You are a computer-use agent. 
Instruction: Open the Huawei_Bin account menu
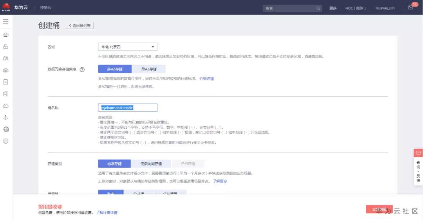pos(385,8)
